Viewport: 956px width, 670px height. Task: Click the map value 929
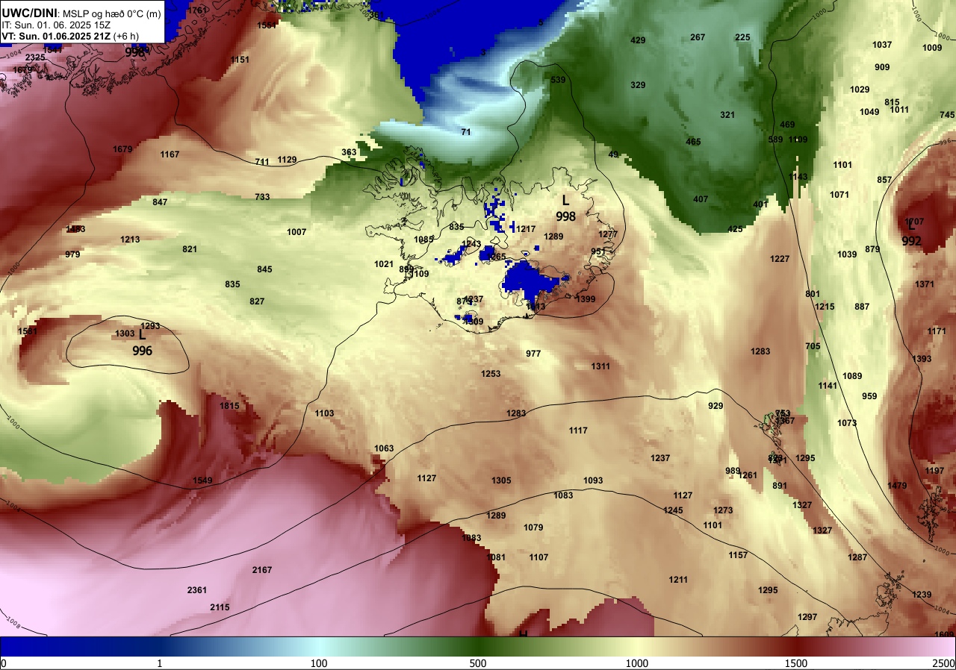tap(716, 406)
